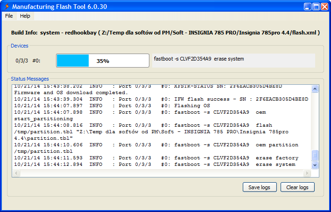This screenshot has width=331, height=212.
Task: Maximize the Manufacturing Flash Tool window
Action: tap(316, 7)
